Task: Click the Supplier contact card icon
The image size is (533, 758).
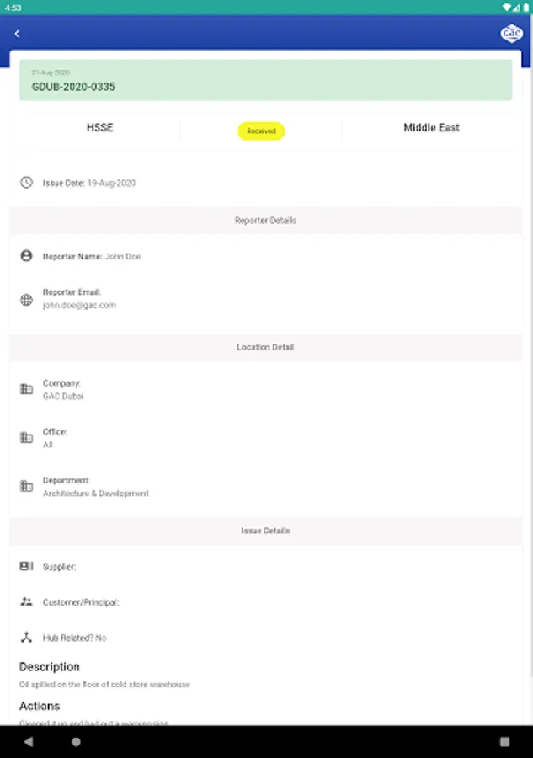Action: pos(26,567)
